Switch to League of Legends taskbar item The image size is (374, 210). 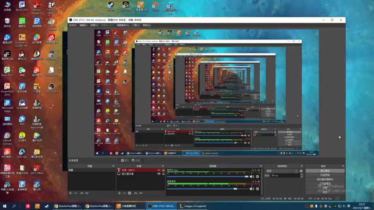(193, 206)
